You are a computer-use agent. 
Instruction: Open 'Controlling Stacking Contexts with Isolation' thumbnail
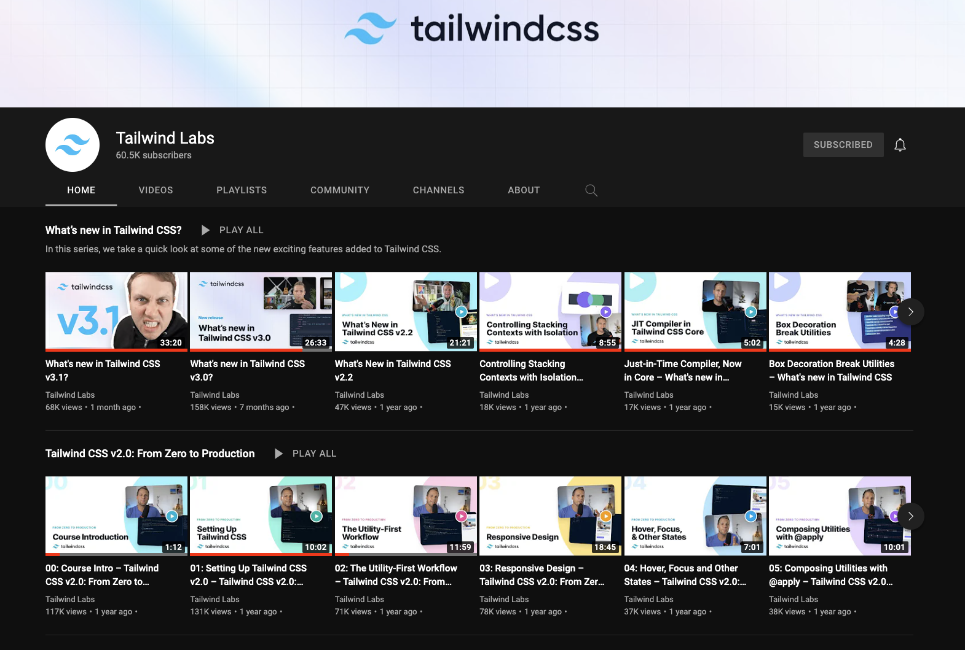(x=551, y=312)
